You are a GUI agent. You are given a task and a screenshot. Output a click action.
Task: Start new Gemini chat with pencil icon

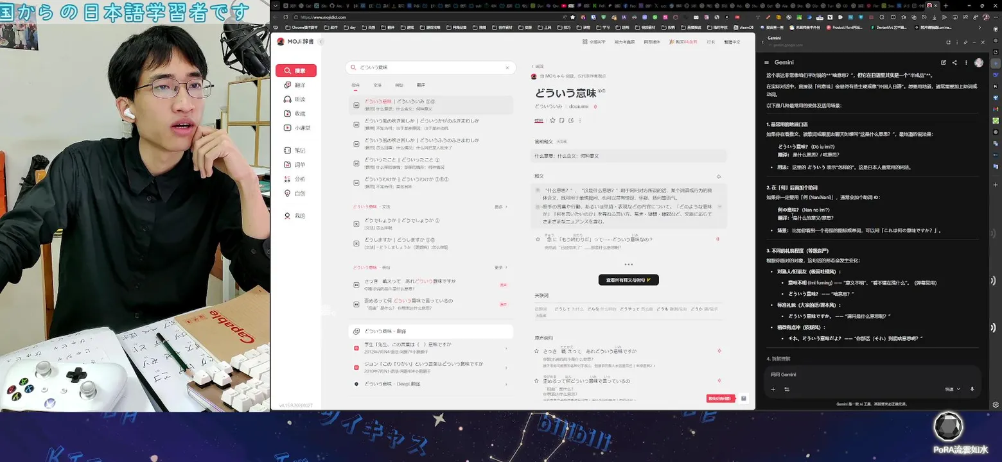pos(944,62)
